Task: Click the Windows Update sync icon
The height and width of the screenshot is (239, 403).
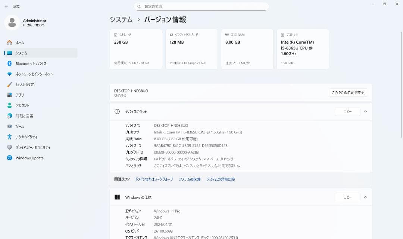Action: coord(9,158)
